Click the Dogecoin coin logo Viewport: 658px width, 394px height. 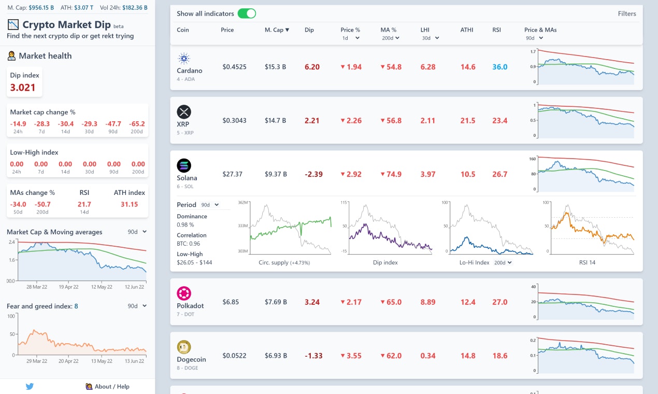184,347
